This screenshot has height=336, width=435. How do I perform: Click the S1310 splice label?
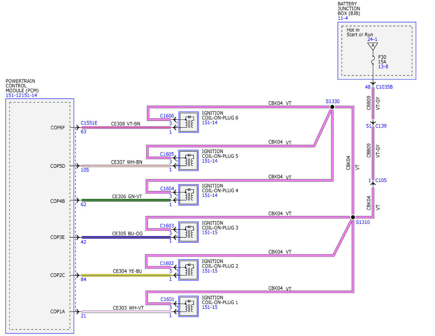(363, 222)
